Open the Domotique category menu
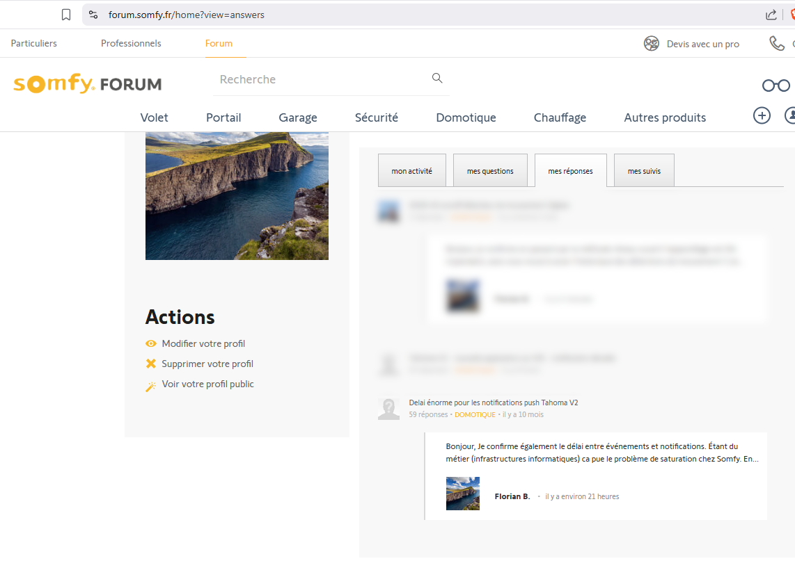This screenshot has height=561, width=795. [x=466, y=117]
